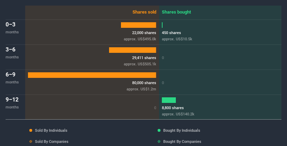The image size is (287, 146).
Task: Toggle the Bought By Companies legend label
Action: pos(182,141)
